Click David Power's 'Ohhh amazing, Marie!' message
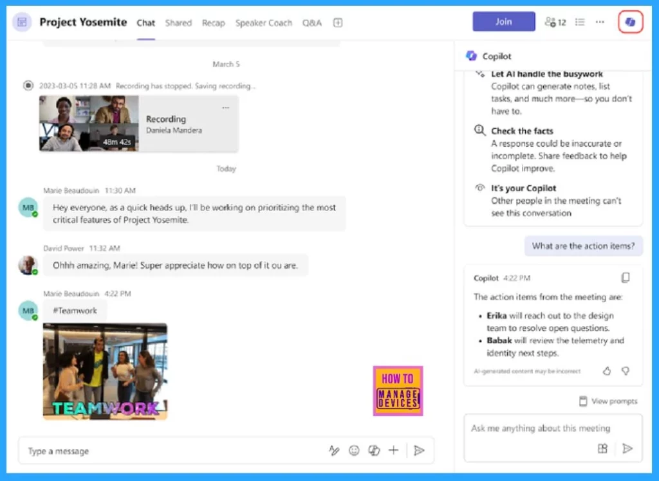Screen dimensions: 659x481 pyautogui.click(x=175, y=265)
